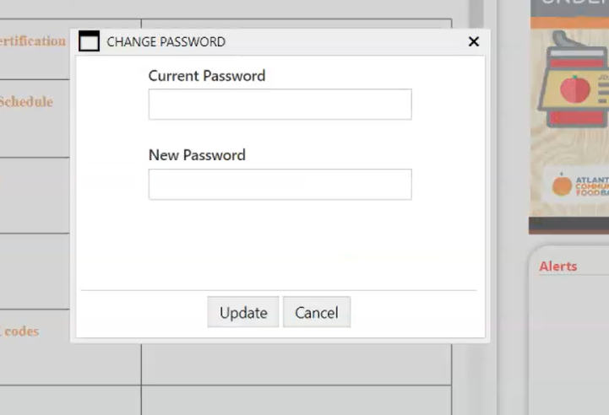Image resolution: width=609 pixels, height=415 pixels.
Task: Click the Change Password title bar text
Action: pyautogui.click(x=166, y=41)
